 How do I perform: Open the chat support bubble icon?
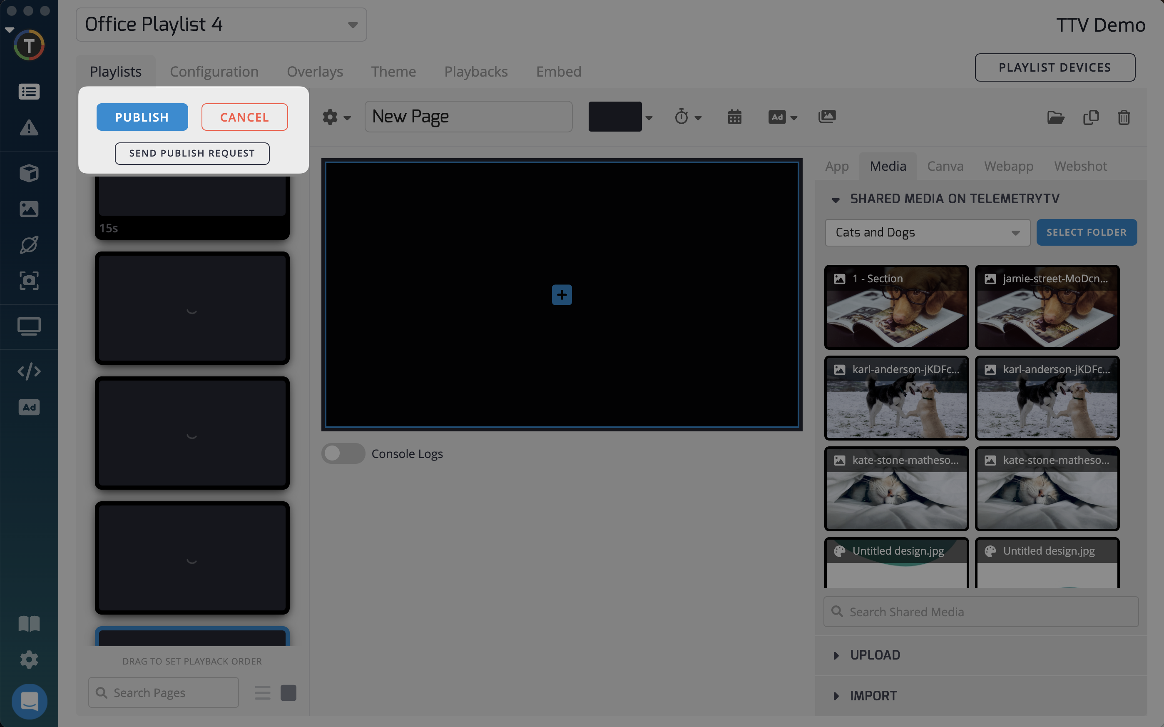tap(29, 701)
